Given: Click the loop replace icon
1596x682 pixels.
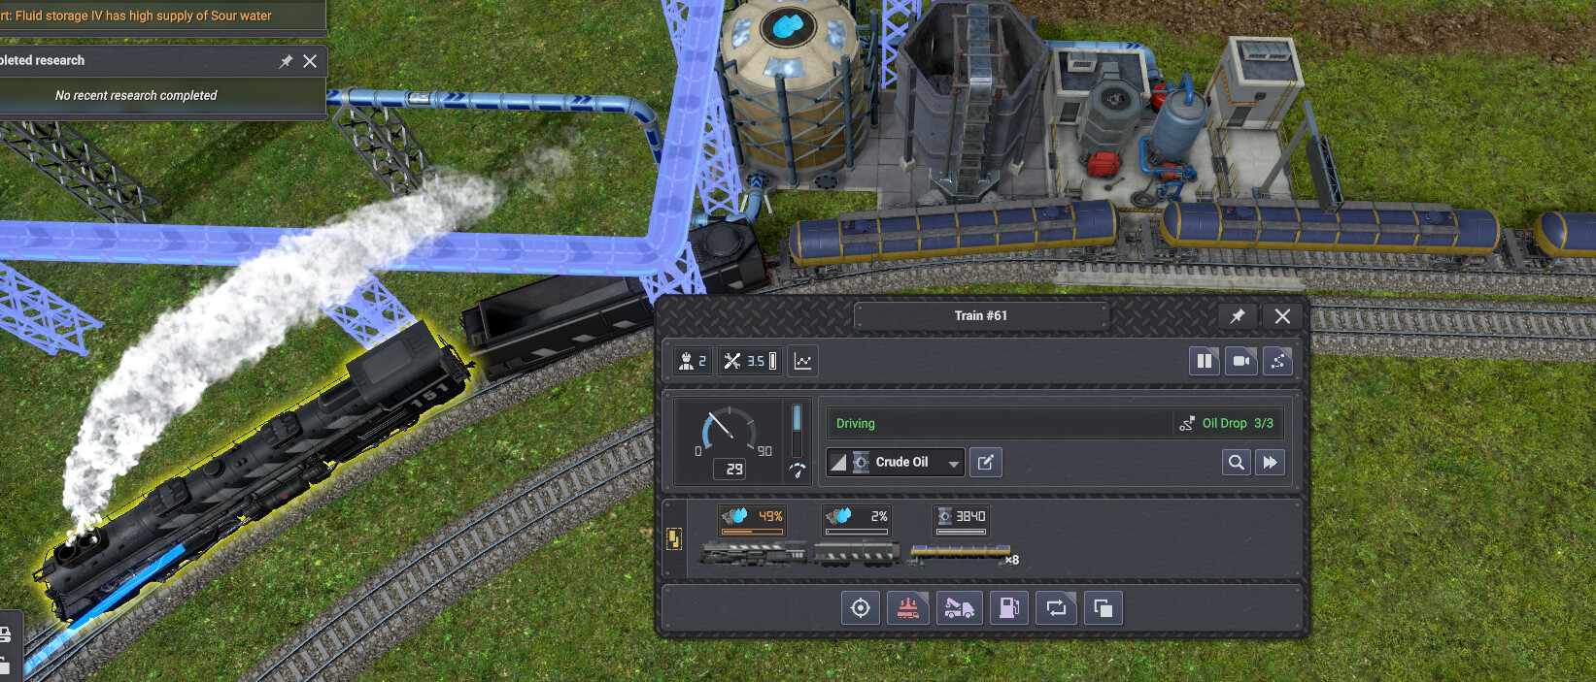Looking at the screenshot, I should [1056, 608].
